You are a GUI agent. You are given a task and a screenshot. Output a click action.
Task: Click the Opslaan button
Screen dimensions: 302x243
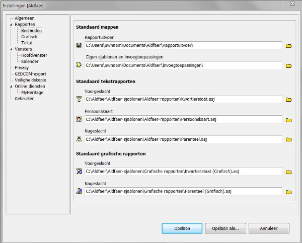(182, 228)
